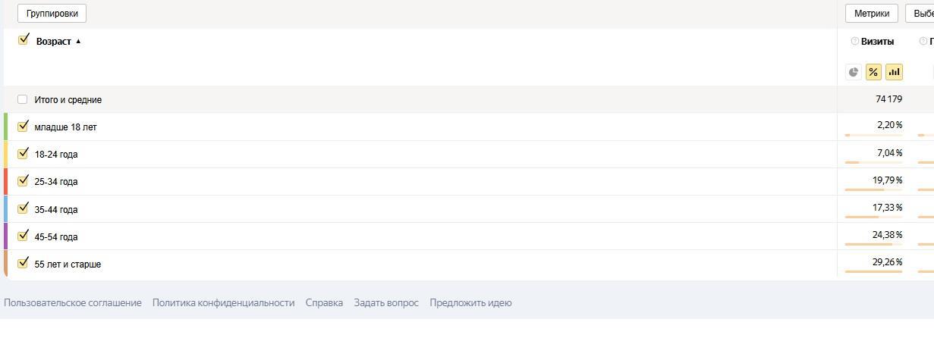Open the Справка link

pyautogui.click(x=324, y=302)
